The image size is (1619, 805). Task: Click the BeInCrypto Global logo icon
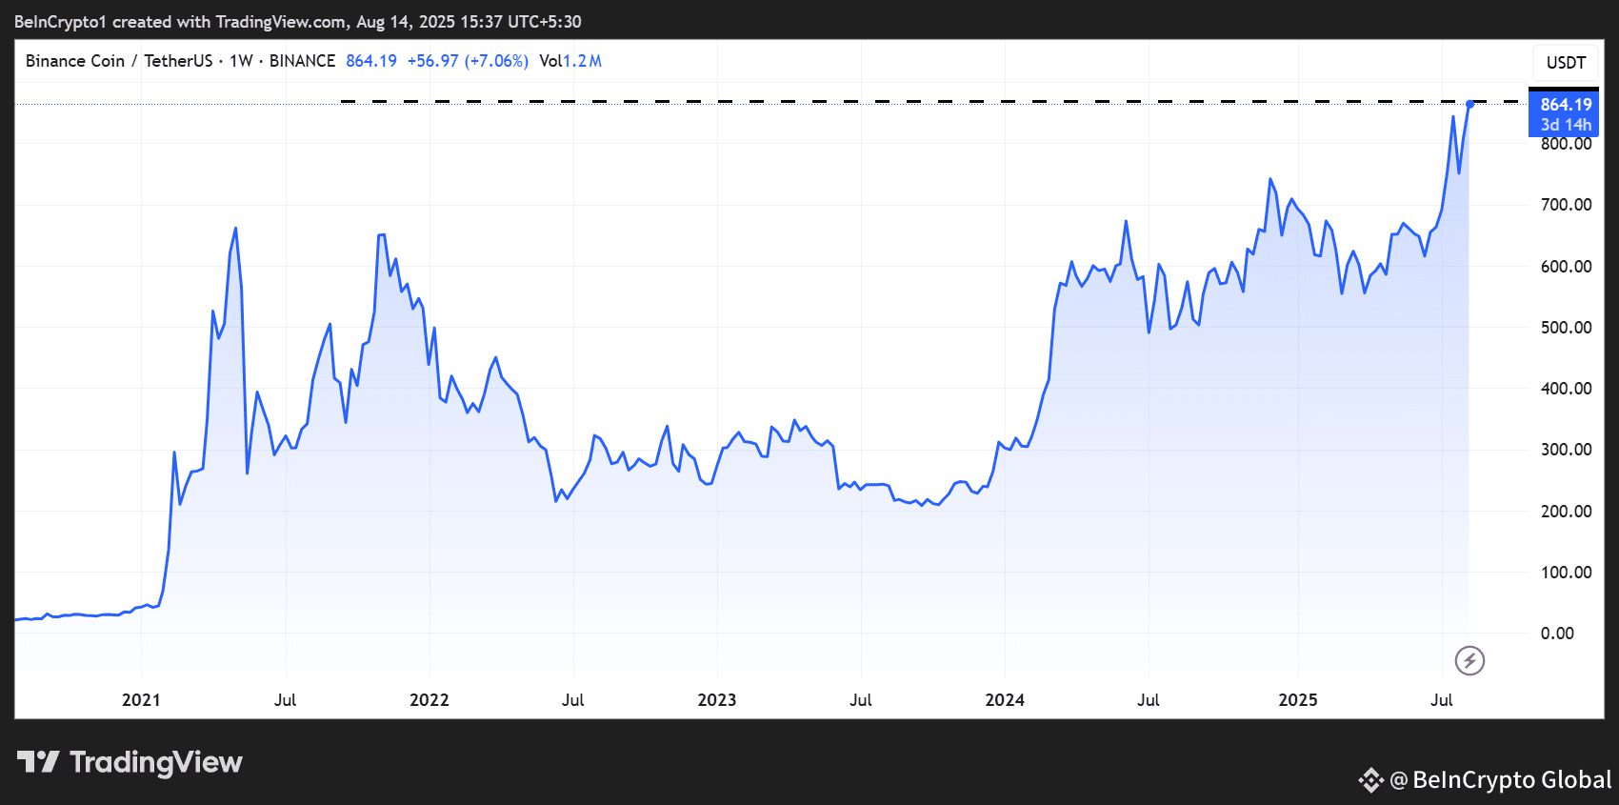tap(1370, 780)
